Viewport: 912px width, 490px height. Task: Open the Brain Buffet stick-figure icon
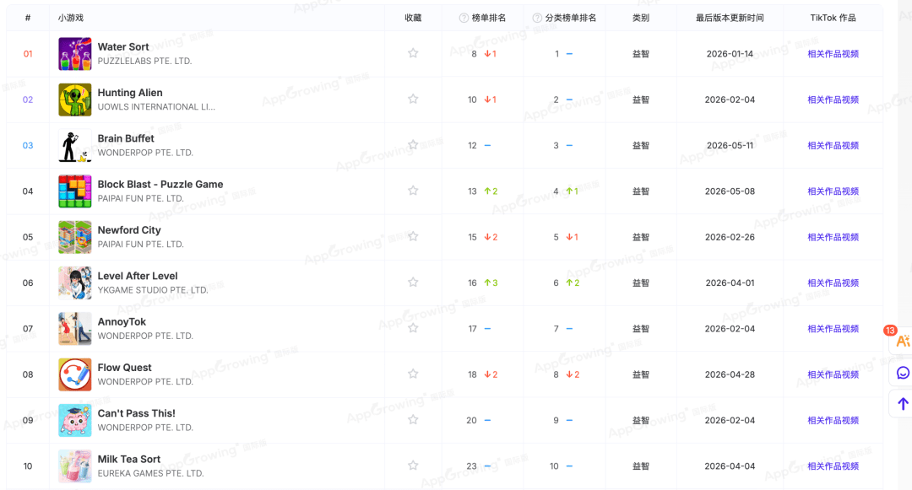pos(75,145)
